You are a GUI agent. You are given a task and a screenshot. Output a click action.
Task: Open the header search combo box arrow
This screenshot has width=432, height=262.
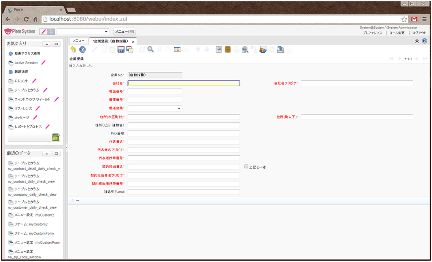[106, 32]
